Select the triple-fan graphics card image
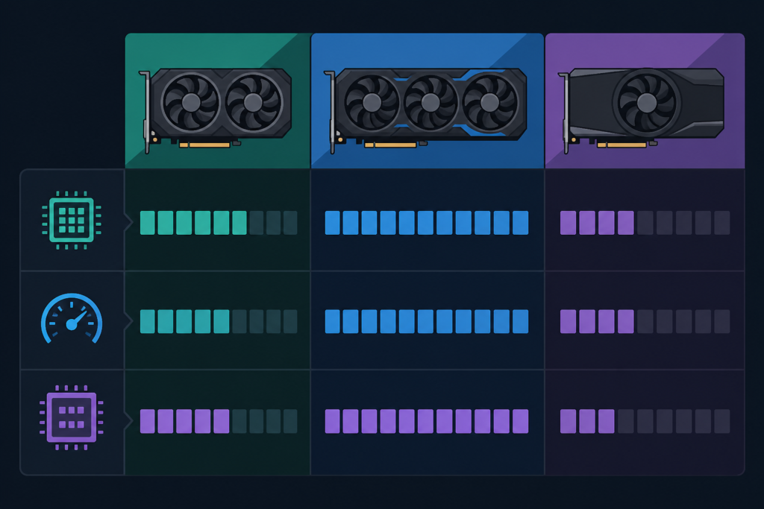 point(425,110)
